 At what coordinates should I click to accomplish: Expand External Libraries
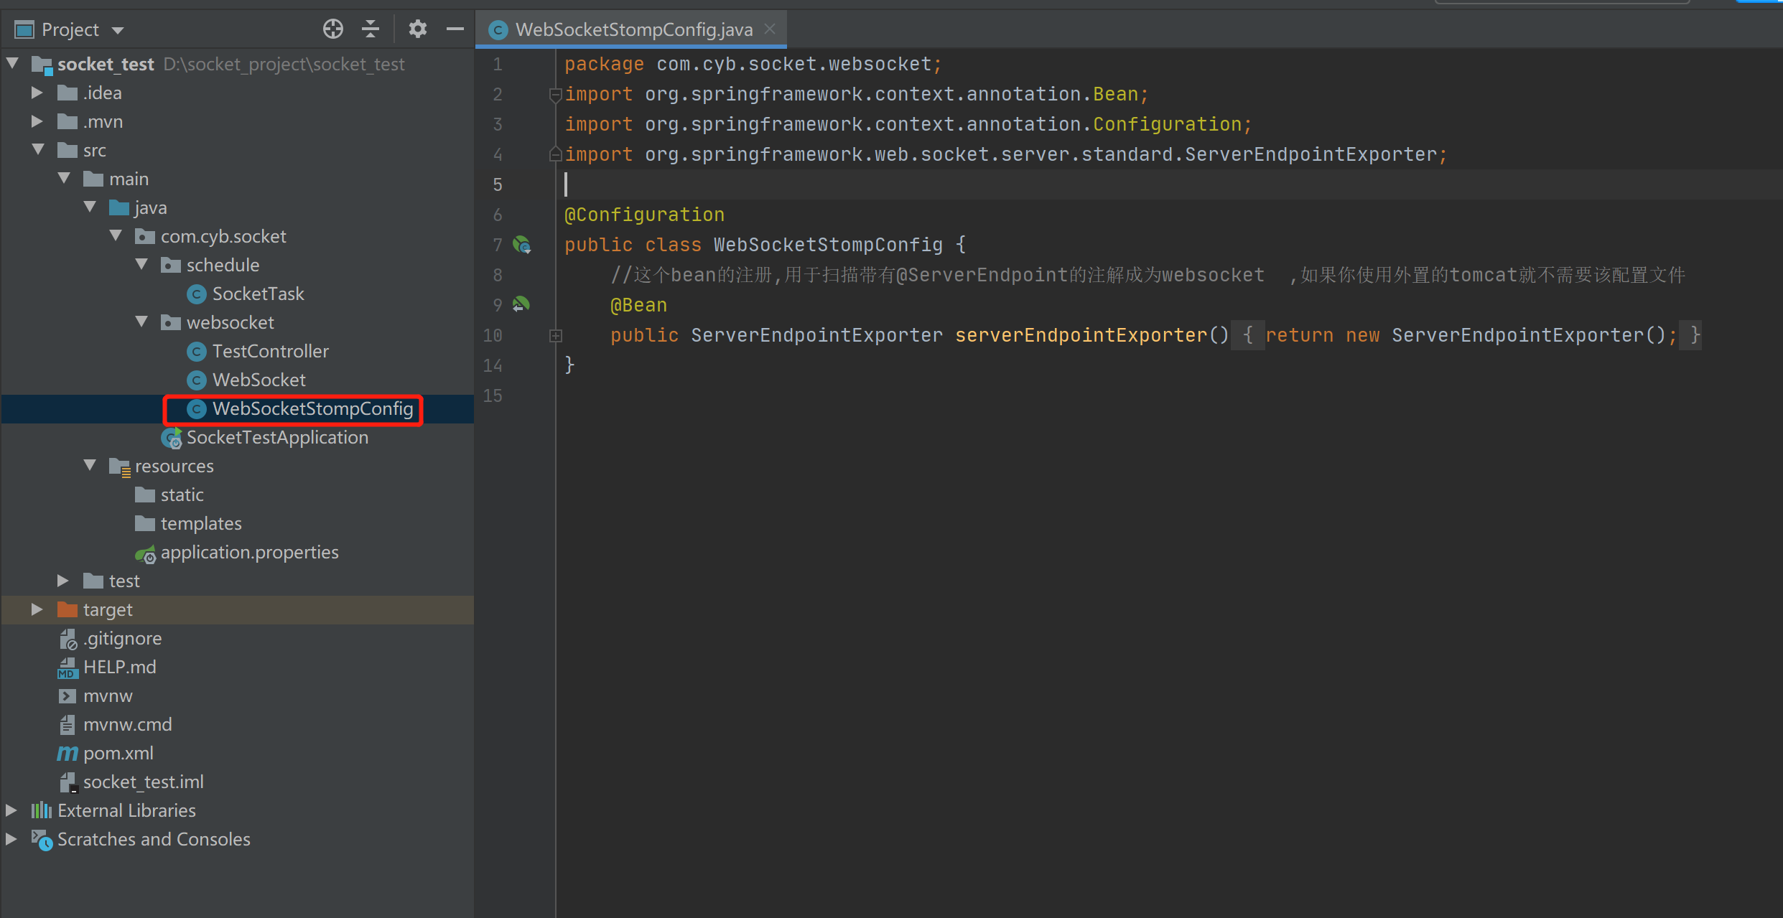[x=11, y=810]
